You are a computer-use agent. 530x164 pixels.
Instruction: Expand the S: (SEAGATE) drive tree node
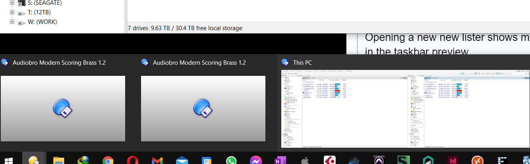click(x=12, y=3)
